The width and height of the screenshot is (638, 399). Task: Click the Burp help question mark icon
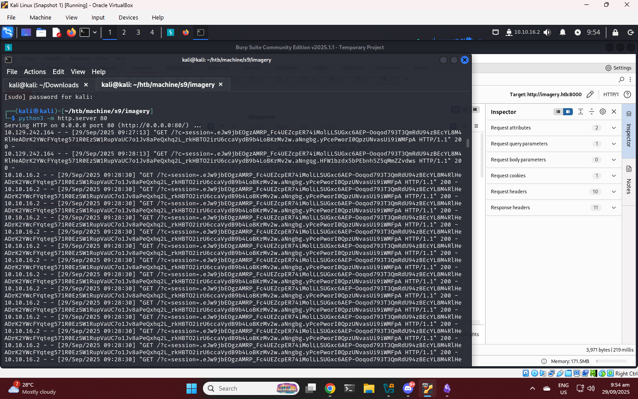(627, 94)
